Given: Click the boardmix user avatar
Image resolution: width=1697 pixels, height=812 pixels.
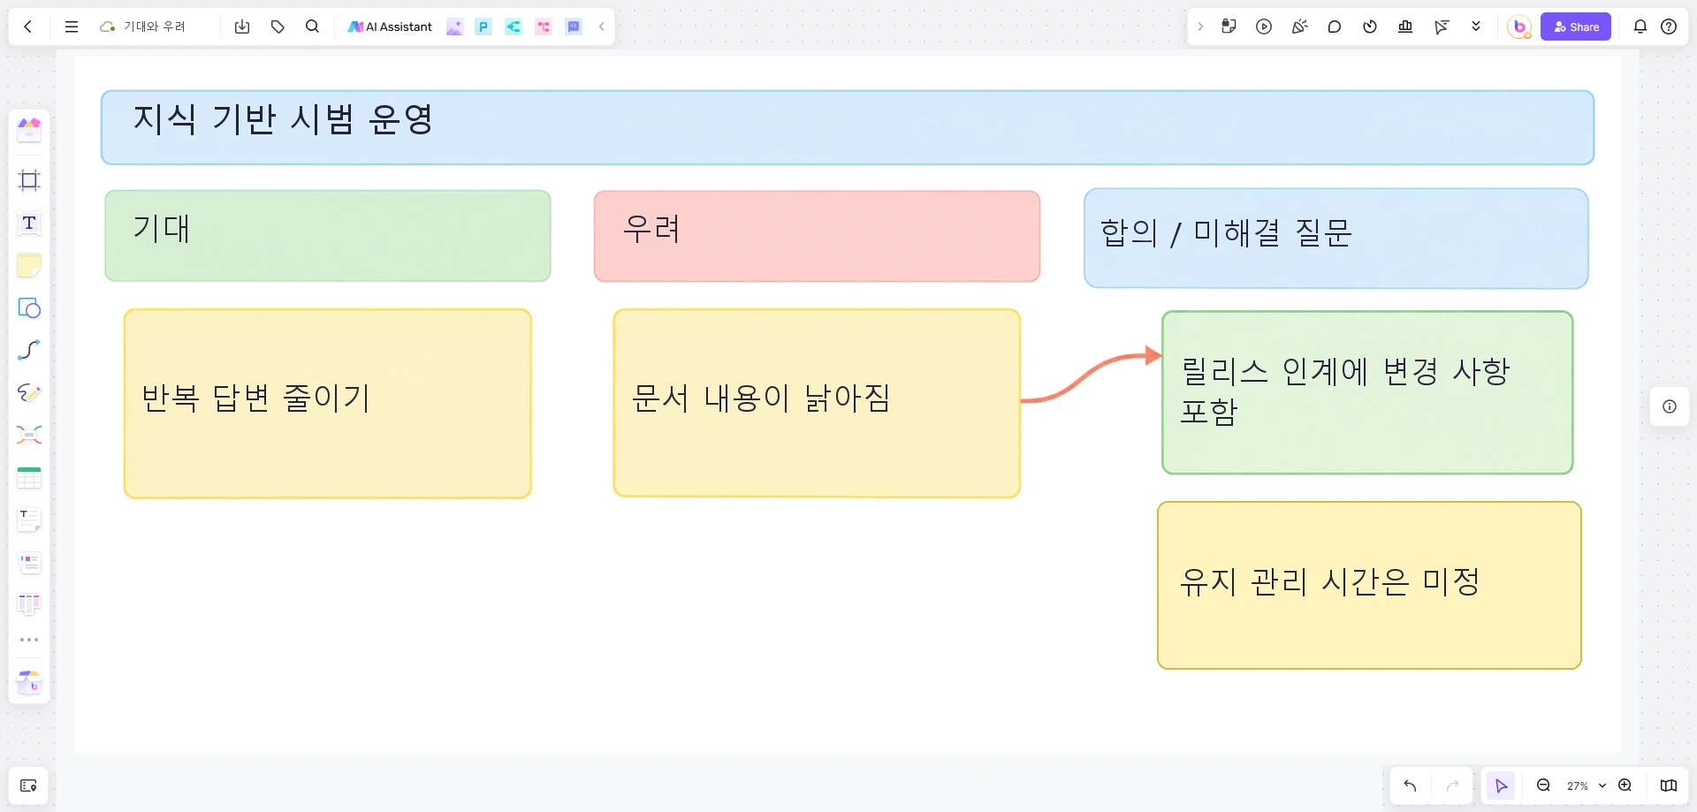Looking at the screenshot, I should pos(1519,27).
